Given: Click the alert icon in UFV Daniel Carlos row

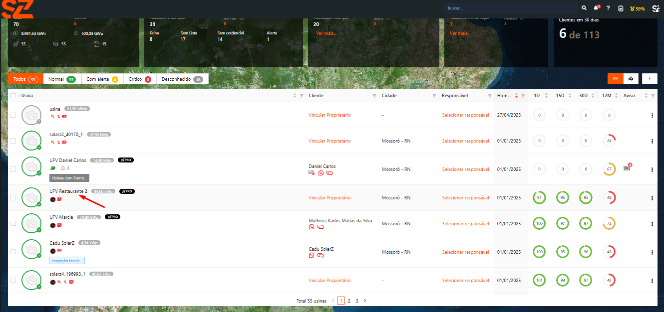Looking at the screenshot, I should pos(627,168).
